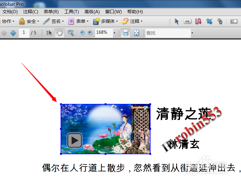The height and width of the screenshot is (181, 241).
Task: Choose the hand tool
Action: 59,33
